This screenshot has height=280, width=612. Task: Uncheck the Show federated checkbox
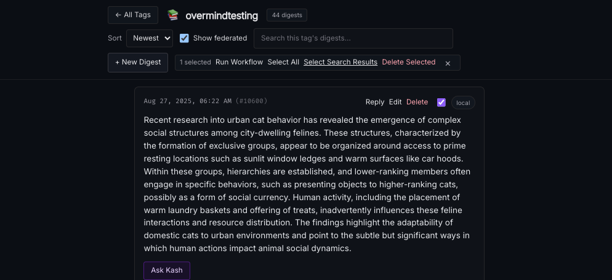pyautogui.click(x=184, y=38)
